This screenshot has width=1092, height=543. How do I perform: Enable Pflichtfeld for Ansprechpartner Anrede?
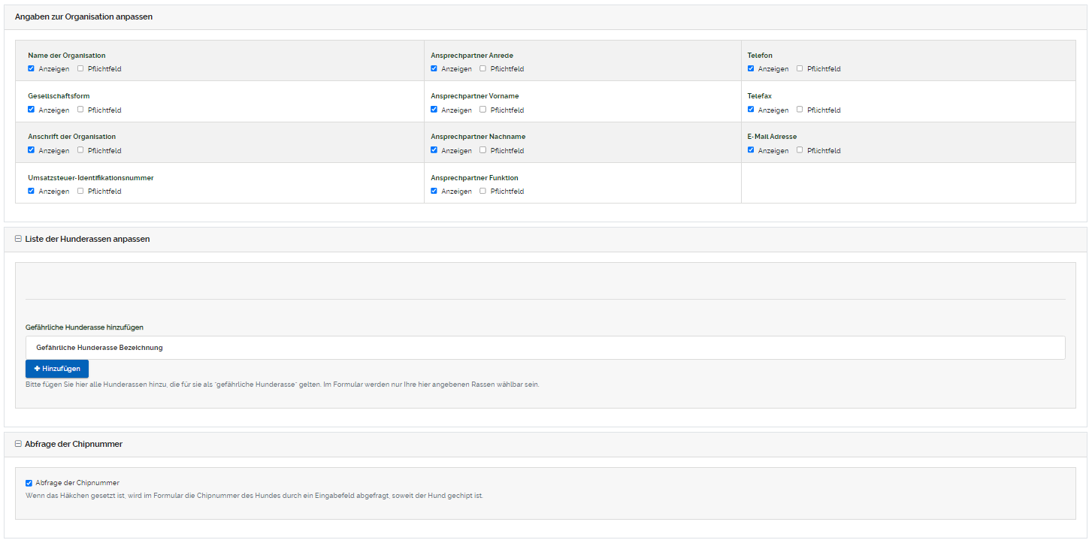[483, 68]
